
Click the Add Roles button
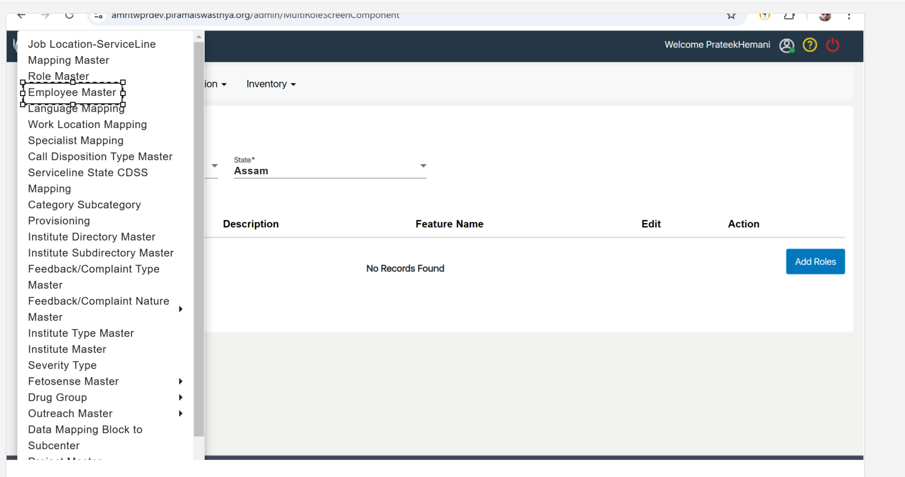[815, 261]
